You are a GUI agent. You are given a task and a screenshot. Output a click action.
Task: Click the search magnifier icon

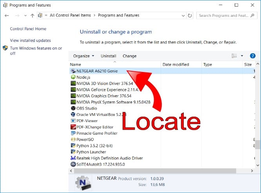(x=252, y=15)
